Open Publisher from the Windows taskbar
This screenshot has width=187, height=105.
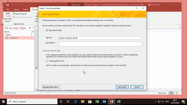[97, 101]
